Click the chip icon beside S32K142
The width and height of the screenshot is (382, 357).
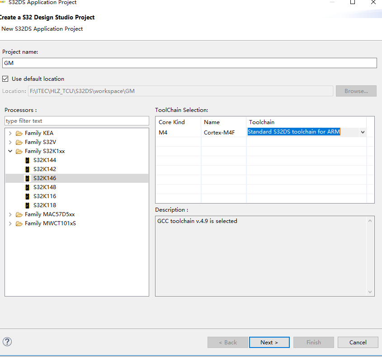click(x=27, y=169)
